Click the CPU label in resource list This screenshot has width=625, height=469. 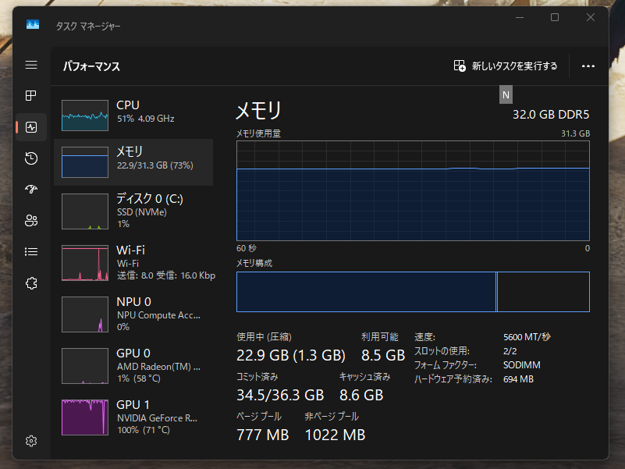128,105
